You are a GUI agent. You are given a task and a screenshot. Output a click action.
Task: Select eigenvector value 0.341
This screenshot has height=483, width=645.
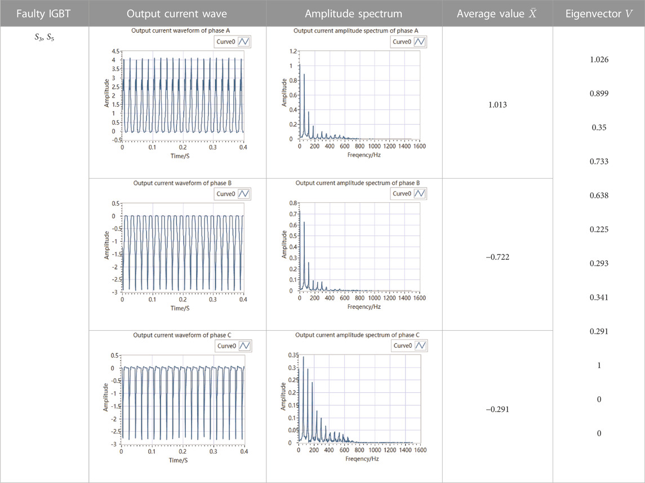point(599,298)
